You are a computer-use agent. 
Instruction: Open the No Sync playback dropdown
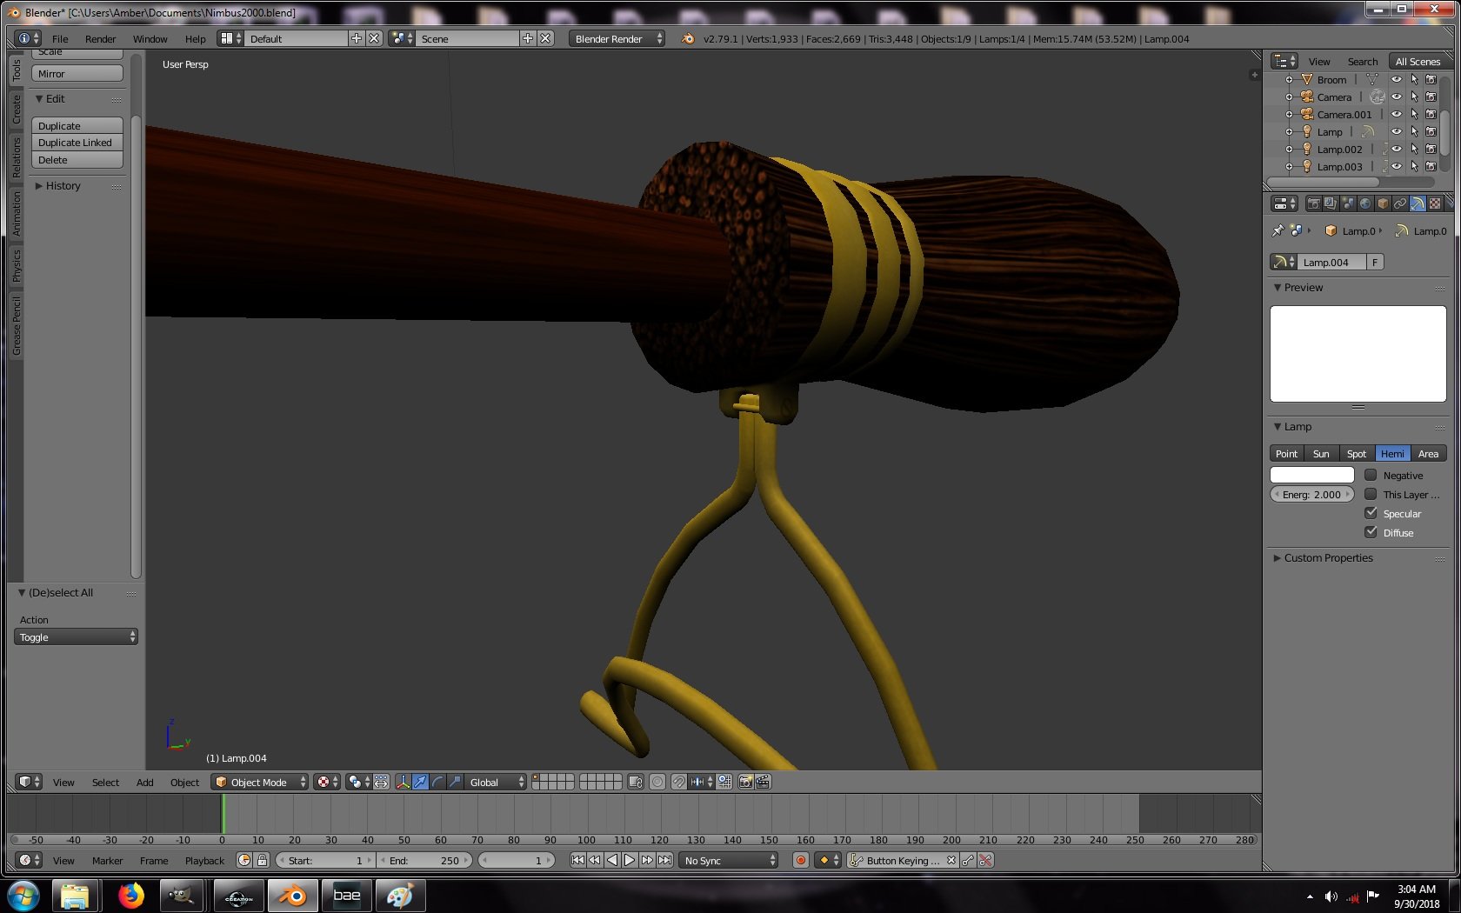tap(729, 860)
